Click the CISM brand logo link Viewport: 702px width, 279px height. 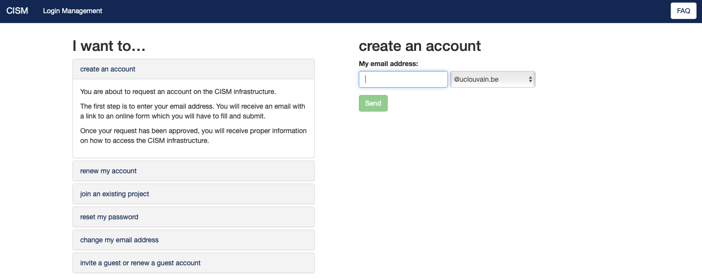click(x=17, y=11)
